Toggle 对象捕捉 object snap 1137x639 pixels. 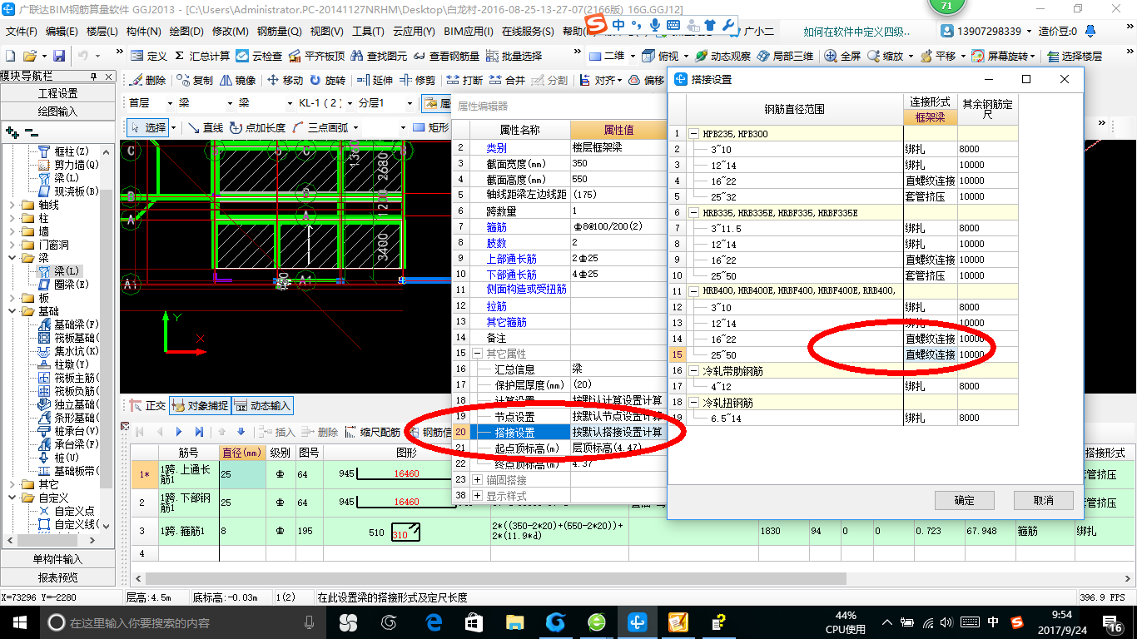click(x=199, y=405)
